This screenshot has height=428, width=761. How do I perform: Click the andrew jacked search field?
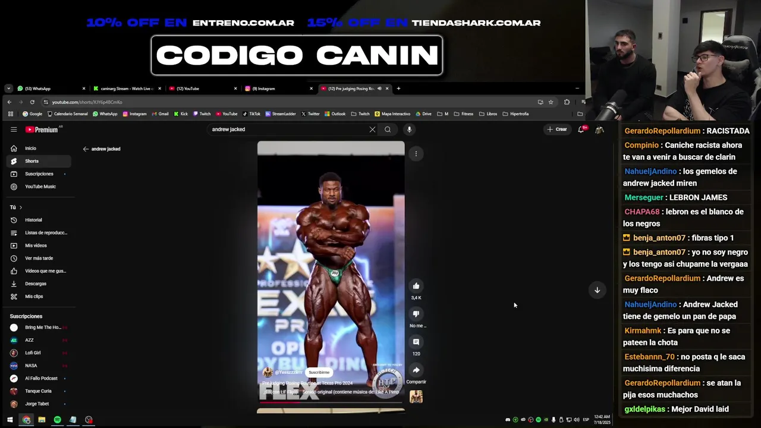coord(288,129)
